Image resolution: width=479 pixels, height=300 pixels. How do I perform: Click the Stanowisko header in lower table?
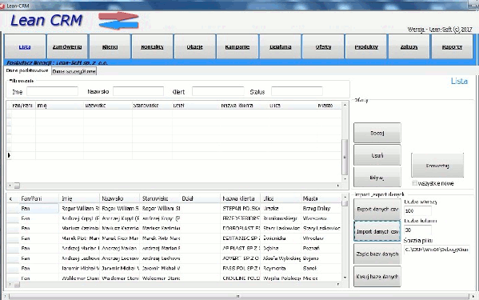(160, 198)
